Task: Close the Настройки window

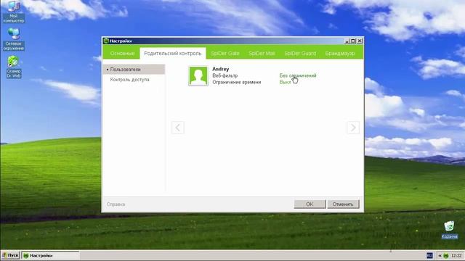Action: point(360,41)
